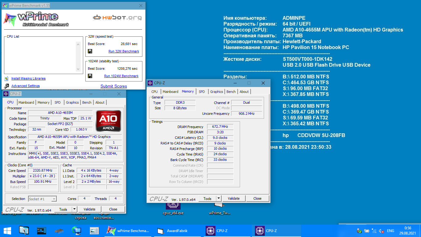Switch to the CPU tab in the Memory window

(x=155, y=92)
